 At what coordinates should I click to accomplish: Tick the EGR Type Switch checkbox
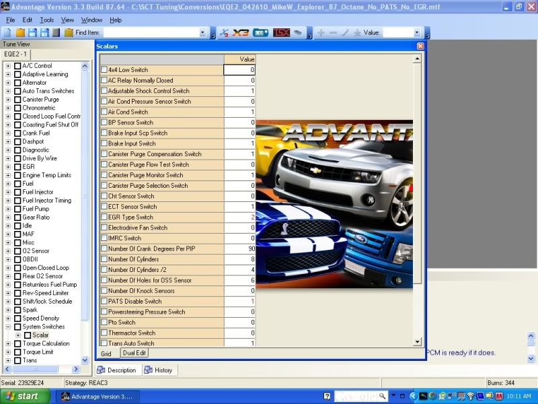(104, 217)
